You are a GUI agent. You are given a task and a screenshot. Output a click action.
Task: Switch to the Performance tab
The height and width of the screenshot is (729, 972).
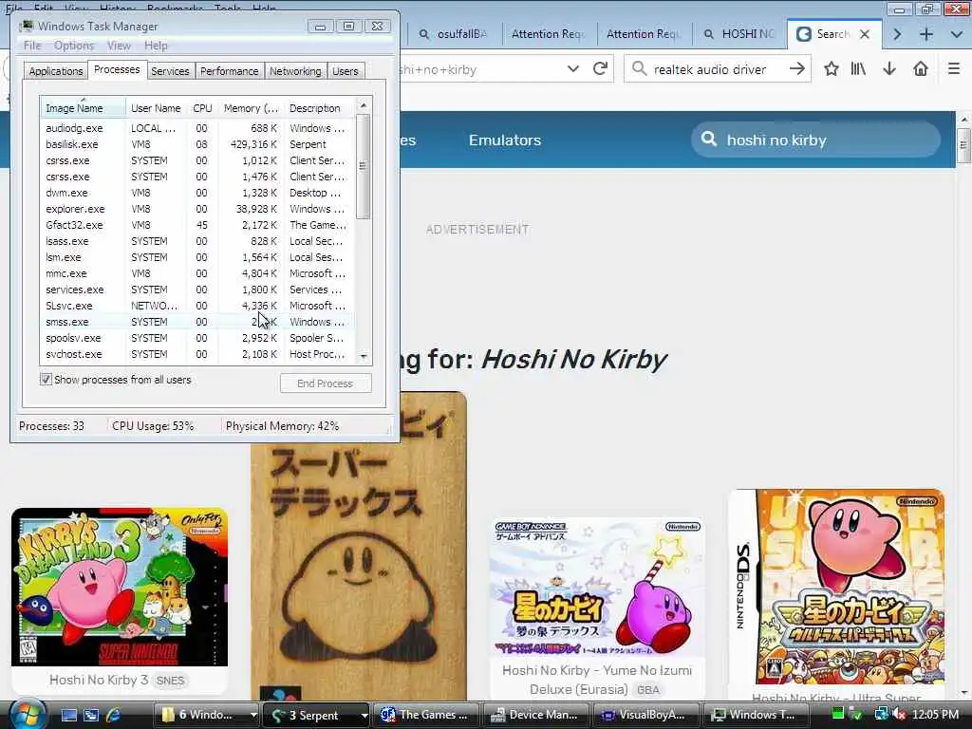(230, 70)
